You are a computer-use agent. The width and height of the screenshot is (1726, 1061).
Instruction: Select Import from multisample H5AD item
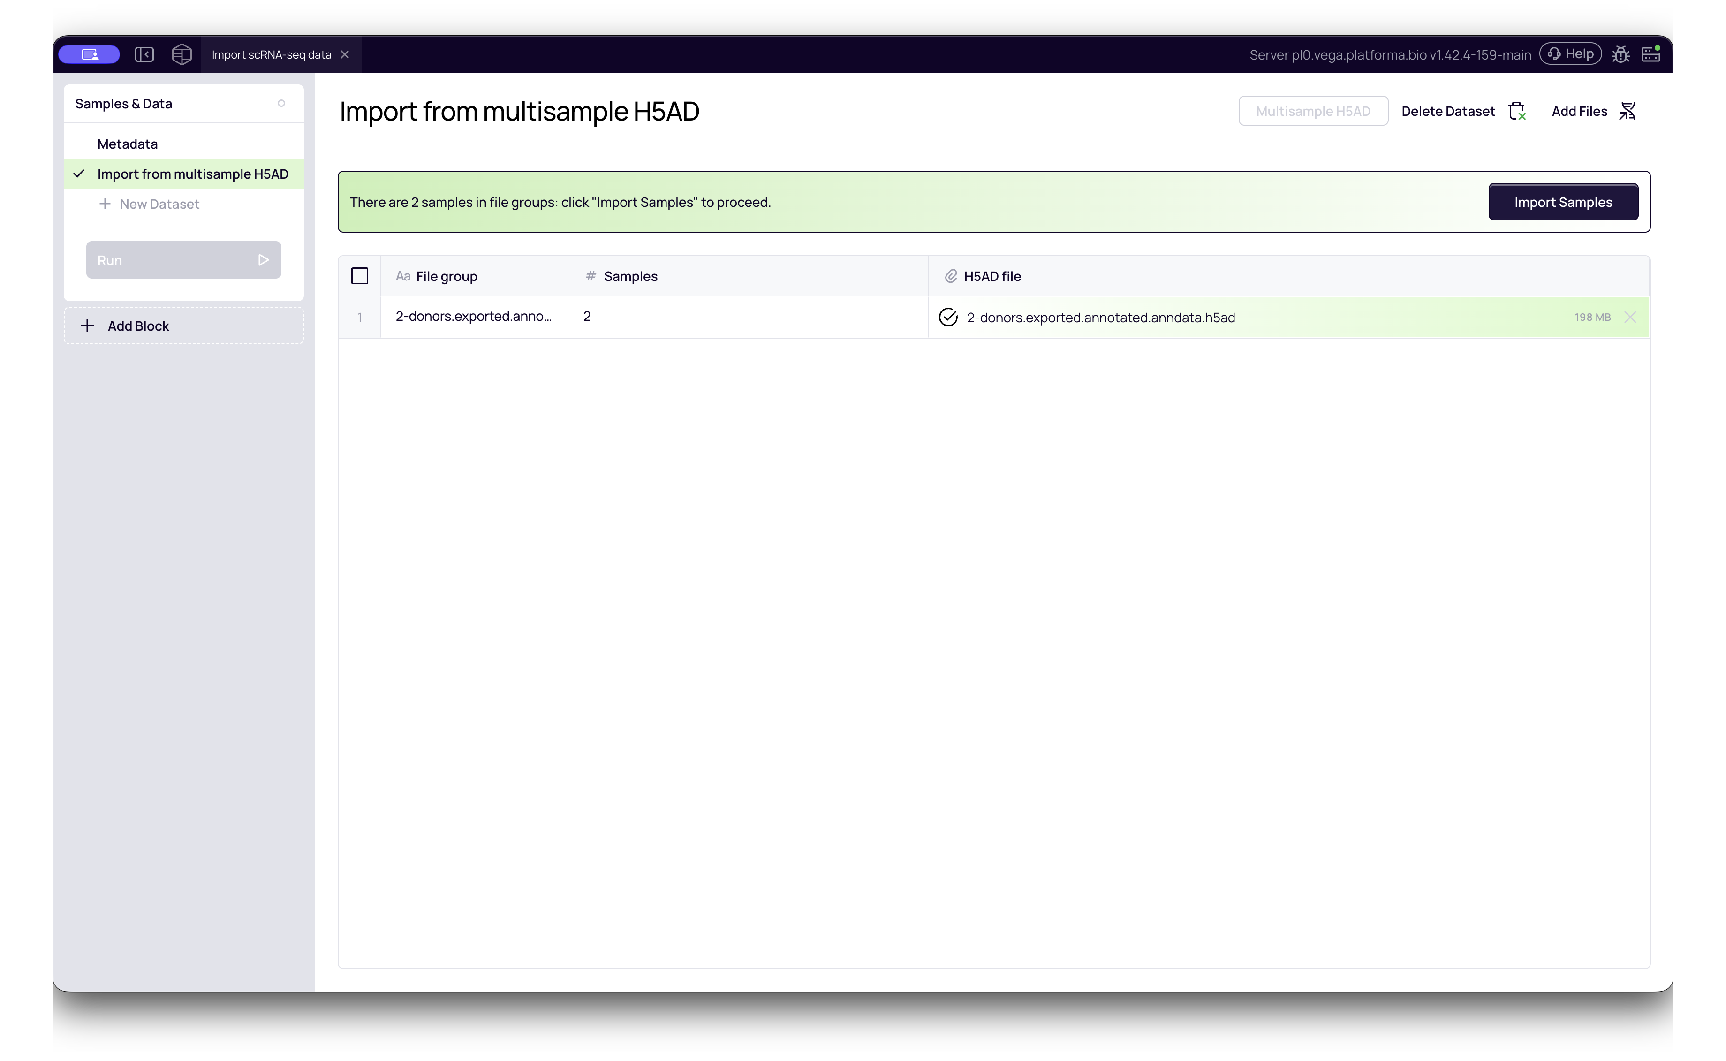click(x=184, y=174)
